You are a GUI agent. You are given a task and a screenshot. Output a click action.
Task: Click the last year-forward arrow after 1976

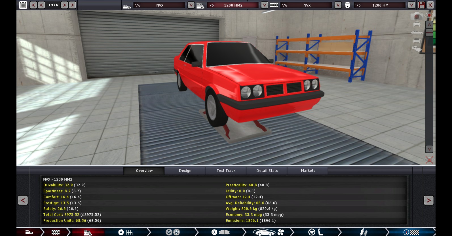(x=72, y=5)
